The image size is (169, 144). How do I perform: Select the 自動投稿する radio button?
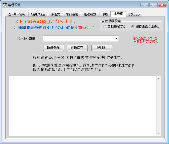104,26
